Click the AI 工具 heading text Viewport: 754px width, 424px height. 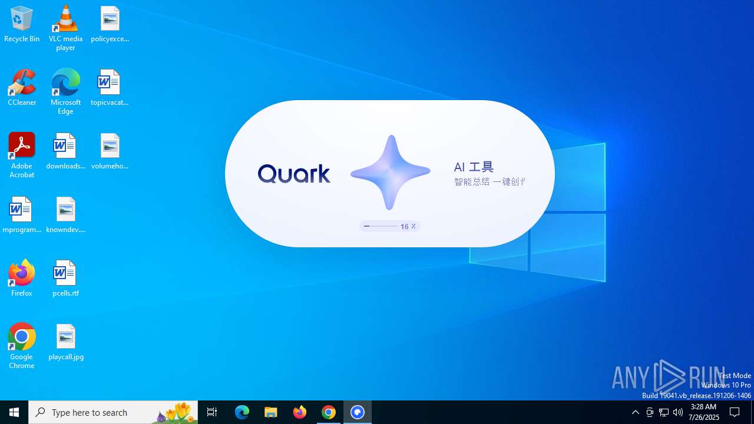pyautogui.click(x=474, y=167)
